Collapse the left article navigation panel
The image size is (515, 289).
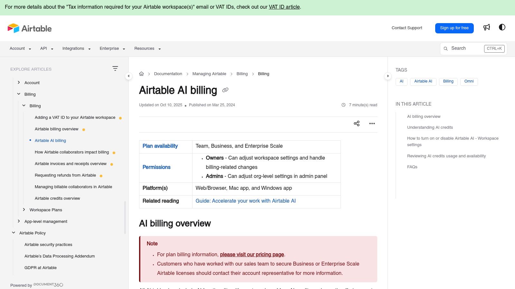[128, 76]
